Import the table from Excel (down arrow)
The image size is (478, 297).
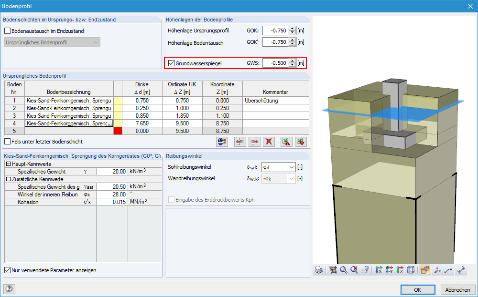coord(301,142)
